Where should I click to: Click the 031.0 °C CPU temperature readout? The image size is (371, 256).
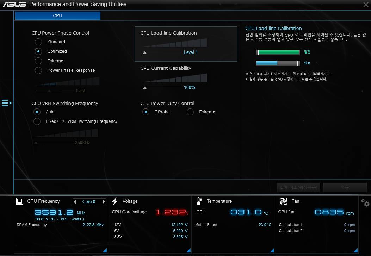tap(249, 212)
